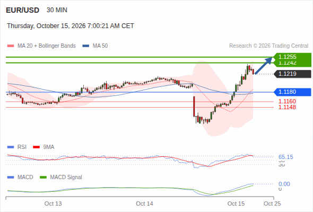Image resolution: width=313 pixels, height=212 pixels.
Task: Click the 1.1160 red support level label
Action: [x=287, y=101]
